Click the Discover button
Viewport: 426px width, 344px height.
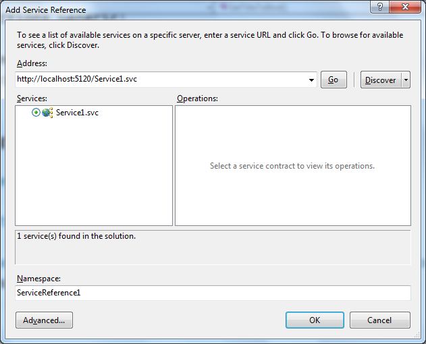pos(380,80)
